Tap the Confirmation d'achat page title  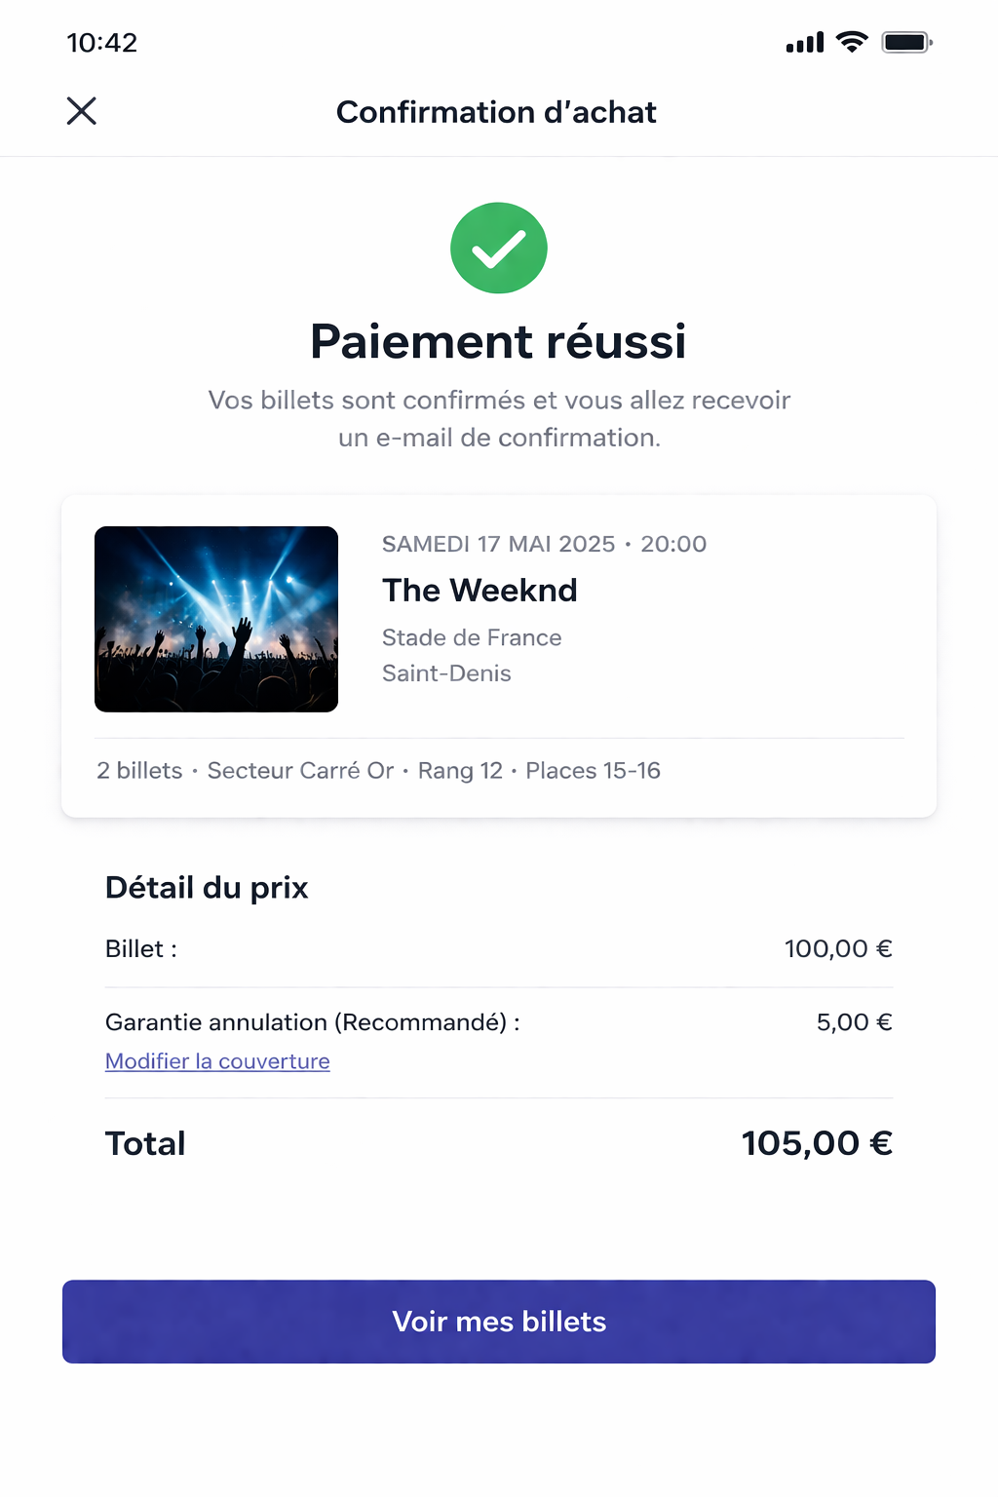click(x=496, y=112)
